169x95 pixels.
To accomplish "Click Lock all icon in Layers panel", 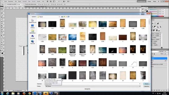I will tap(154, 54).
